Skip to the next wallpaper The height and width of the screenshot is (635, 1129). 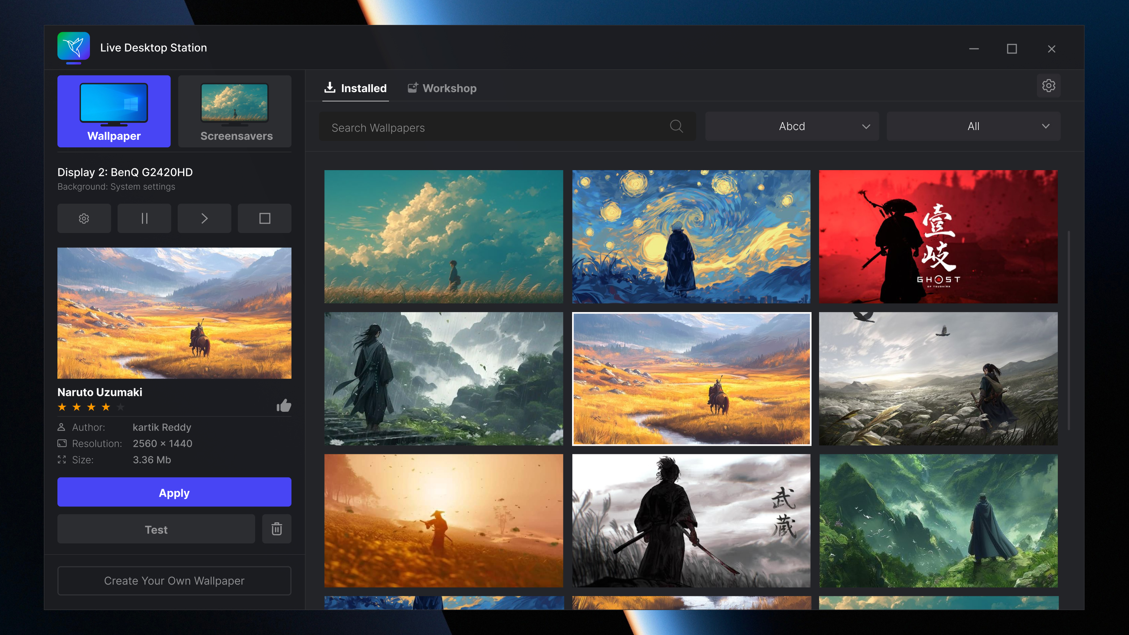[204, 218]
